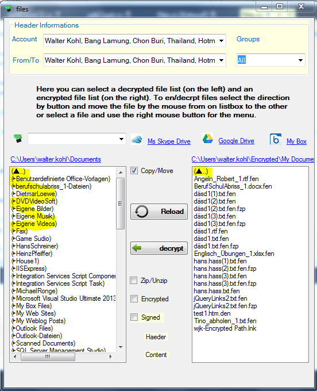Viewport: 317px width, 391px height.
Task: Select hans.hass(1).txt.fen file
Action: 220,261
